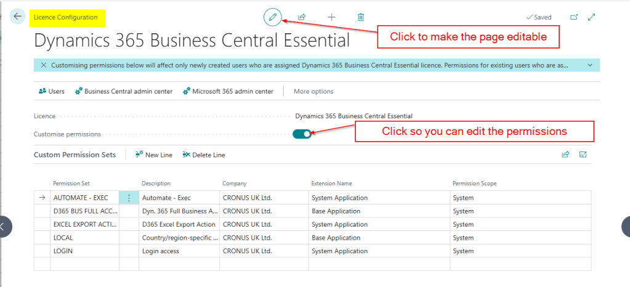Click the expand to full screen icon
The height and width of the screenshot is (287, 630).
click(592, 17)
